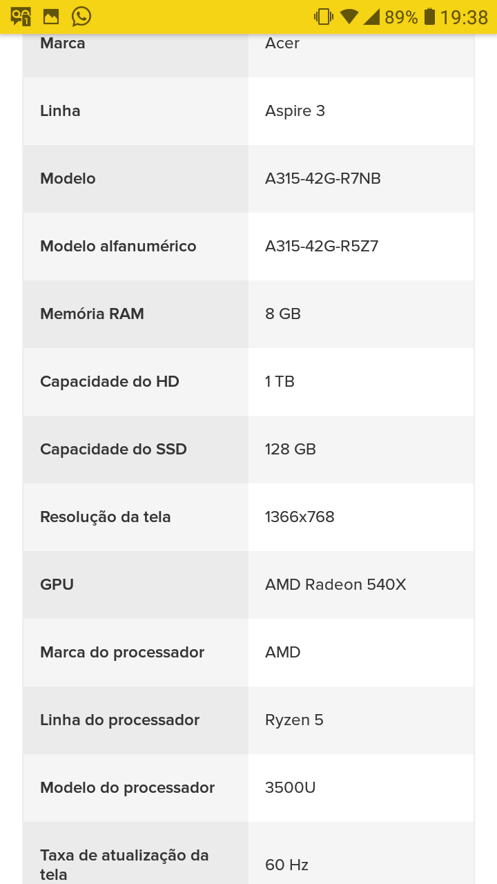Select the Modelo value A315-42G-R7NB
497x884 pixels.
[323, 179]
